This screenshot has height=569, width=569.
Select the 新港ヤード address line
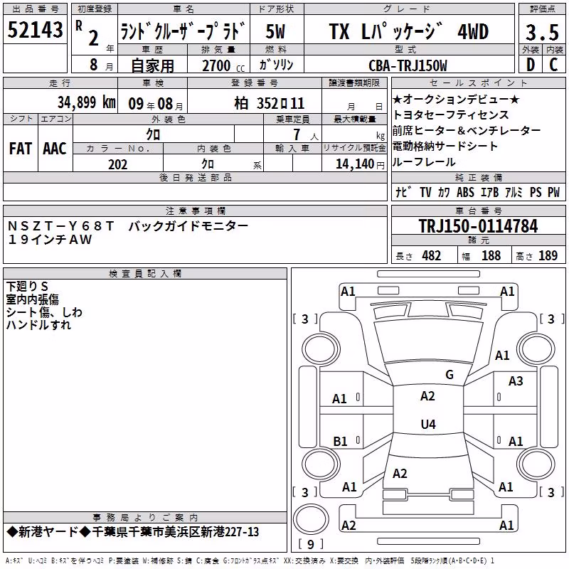(133, 532)
